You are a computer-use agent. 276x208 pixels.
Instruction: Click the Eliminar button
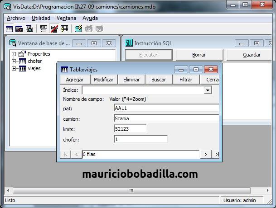point(131,80)
